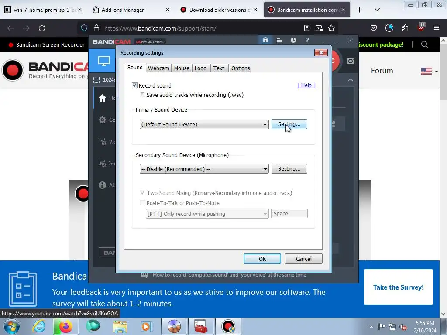
Task: Save page to Pocket icon
Action: click(x=374, y=28)
